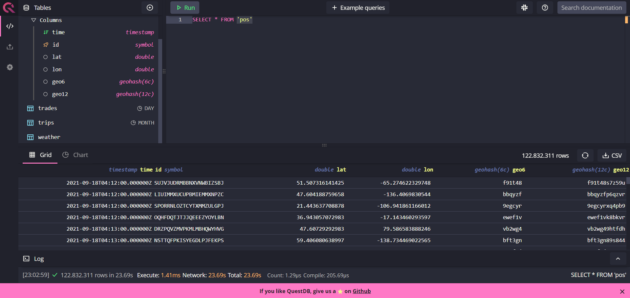The width and height of the screenshot is (630, 298).
Task: Click the Log terminal icon
Action: point(26,259)
